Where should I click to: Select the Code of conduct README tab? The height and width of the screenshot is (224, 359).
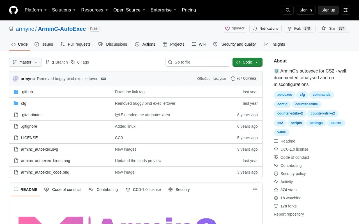(x=63, y=190)
